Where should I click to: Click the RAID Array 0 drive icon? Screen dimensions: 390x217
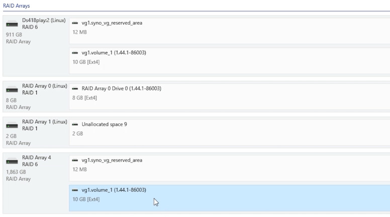(12, 90)
